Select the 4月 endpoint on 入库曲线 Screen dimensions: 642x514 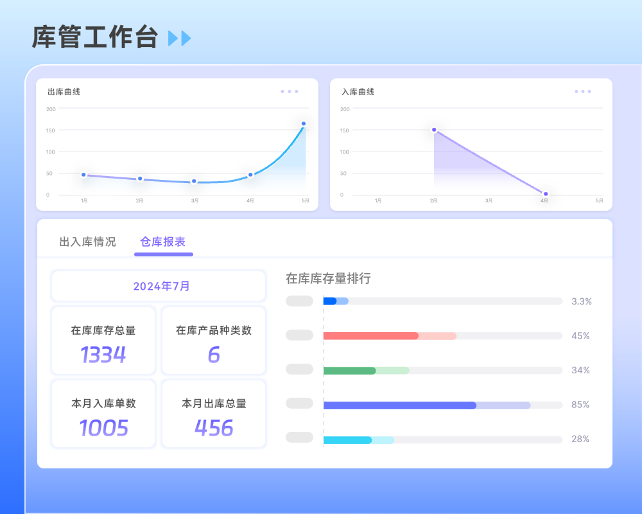tap(545, 193)
